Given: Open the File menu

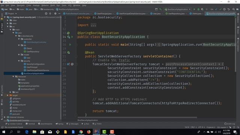Looking at the screenshot, I should pyautogui.click(x=3, y=5).
